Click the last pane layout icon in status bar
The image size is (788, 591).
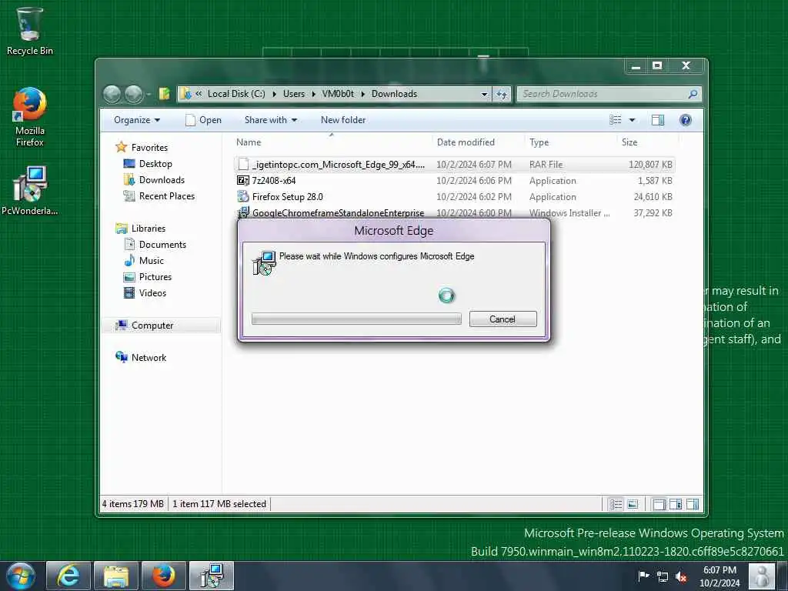pos(693,504)
